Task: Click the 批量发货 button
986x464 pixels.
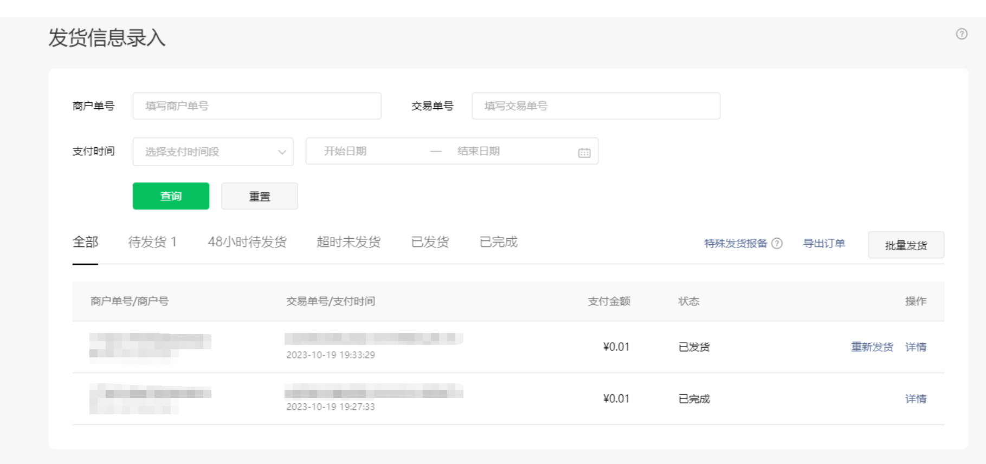Action: 906,245
